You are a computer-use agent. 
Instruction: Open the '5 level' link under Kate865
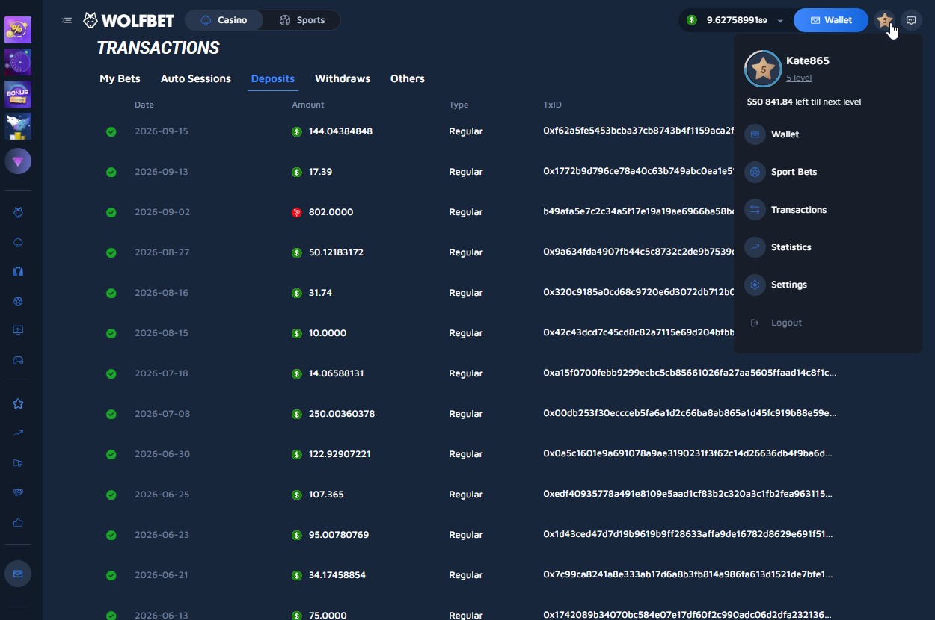click(799, 78)
